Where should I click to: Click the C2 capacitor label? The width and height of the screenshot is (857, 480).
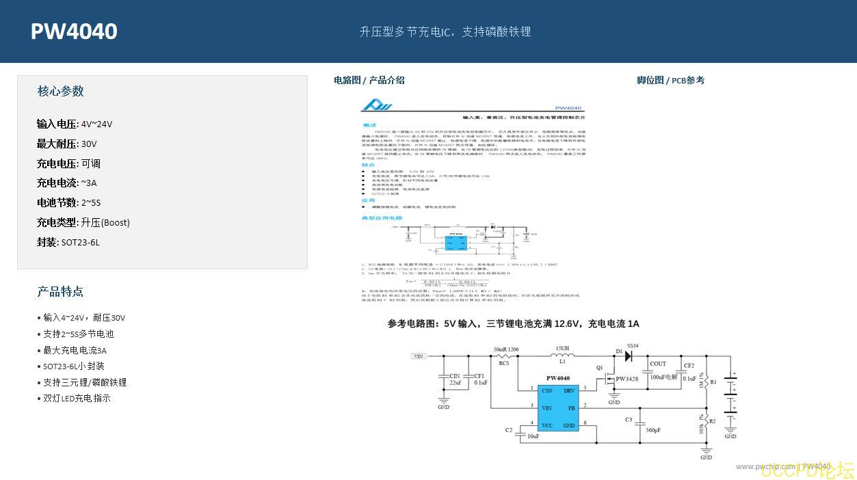509,430
